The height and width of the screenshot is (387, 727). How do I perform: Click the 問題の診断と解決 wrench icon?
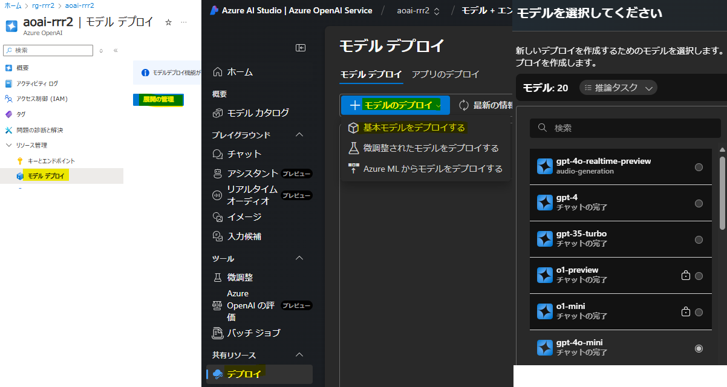(8, 130)
